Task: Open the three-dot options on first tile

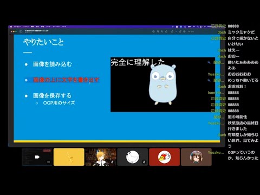Action: point(48,162)
